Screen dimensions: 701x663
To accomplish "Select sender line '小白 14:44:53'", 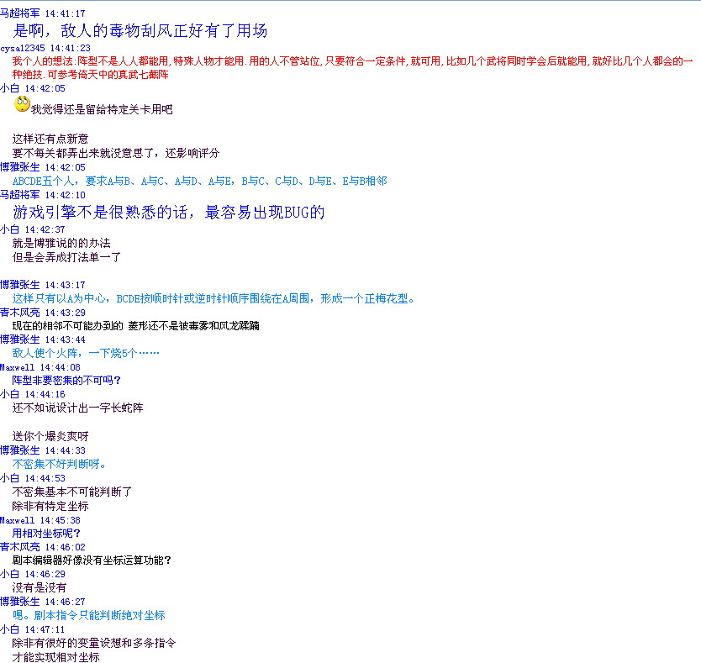I will (x=33, y=478).
